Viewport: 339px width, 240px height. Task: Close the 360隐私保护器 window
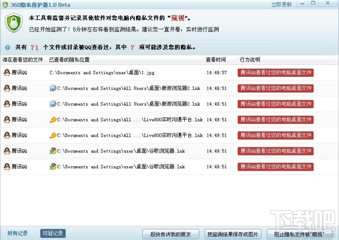pyautogui.click(x=328, y=3)
